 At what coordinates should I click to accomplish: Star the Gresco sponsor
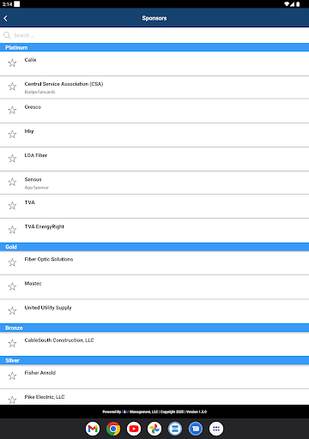coord(12,110)
